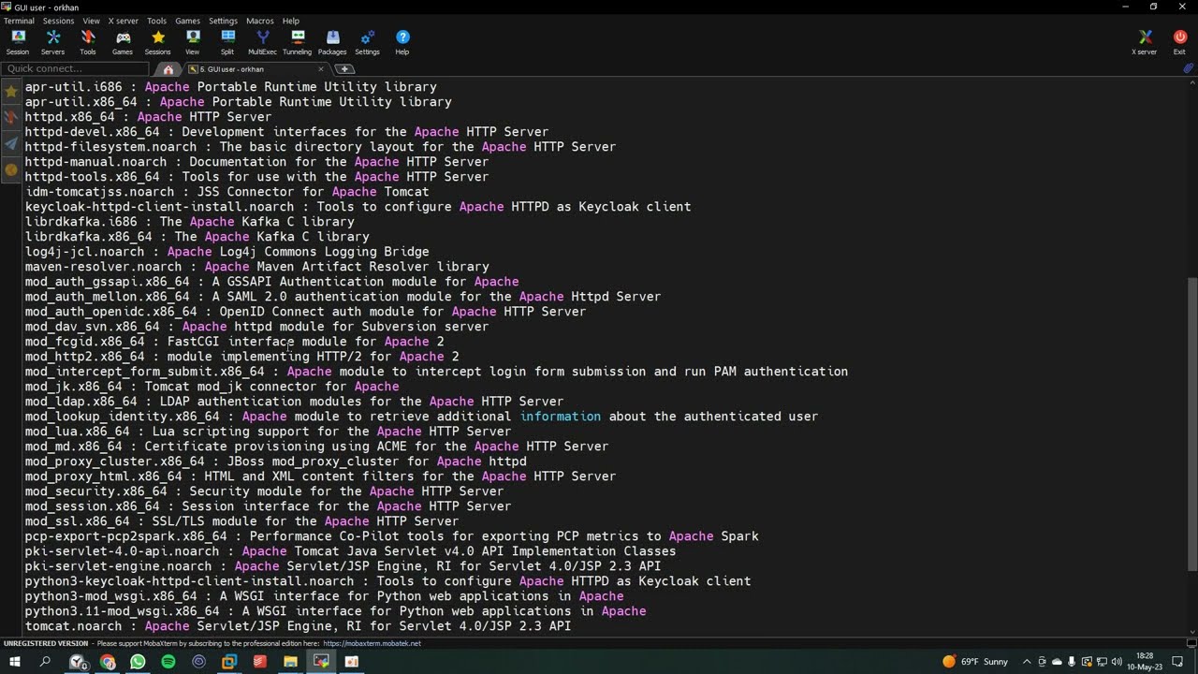Open WhatsApp from the taskbar
Viewport: 1198px width, 674px height.
coord(138,662)
